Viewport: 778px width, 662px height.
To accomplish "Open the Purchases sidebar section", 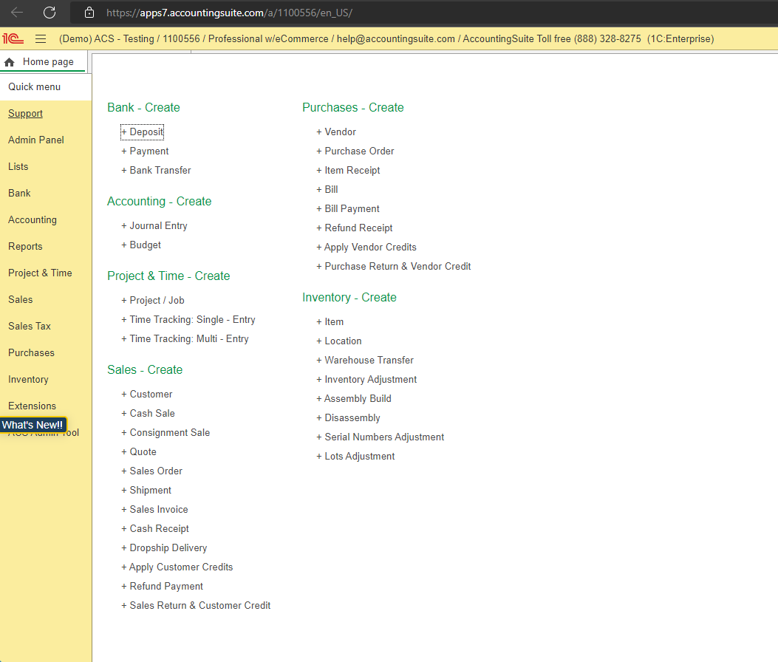I will pyautogui.click(x=31, y=353).
